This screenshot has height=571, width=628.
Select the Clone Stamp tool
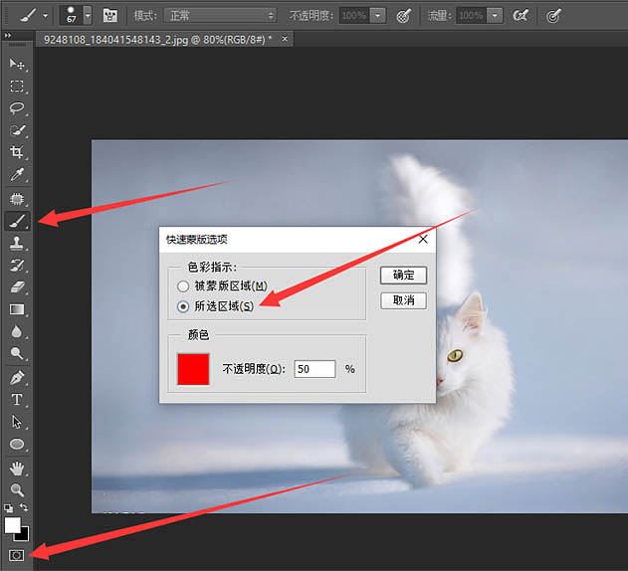tap(17, 243)
